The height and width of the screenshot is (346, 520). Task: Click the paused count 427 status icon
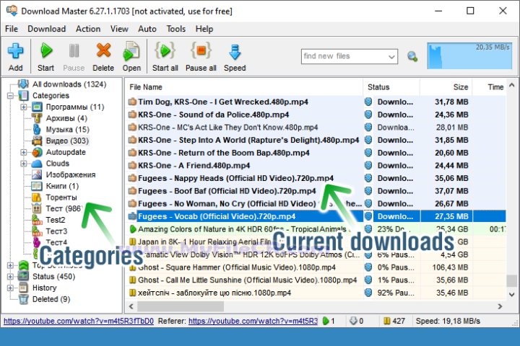click(x=386, y=321)
